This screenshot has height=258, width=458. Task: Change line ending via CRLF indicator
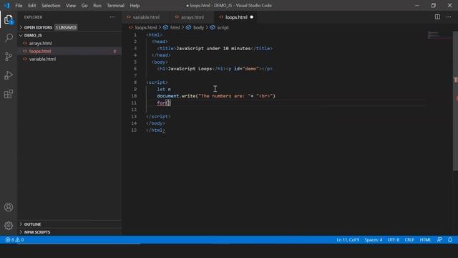(x=409, y=240)
